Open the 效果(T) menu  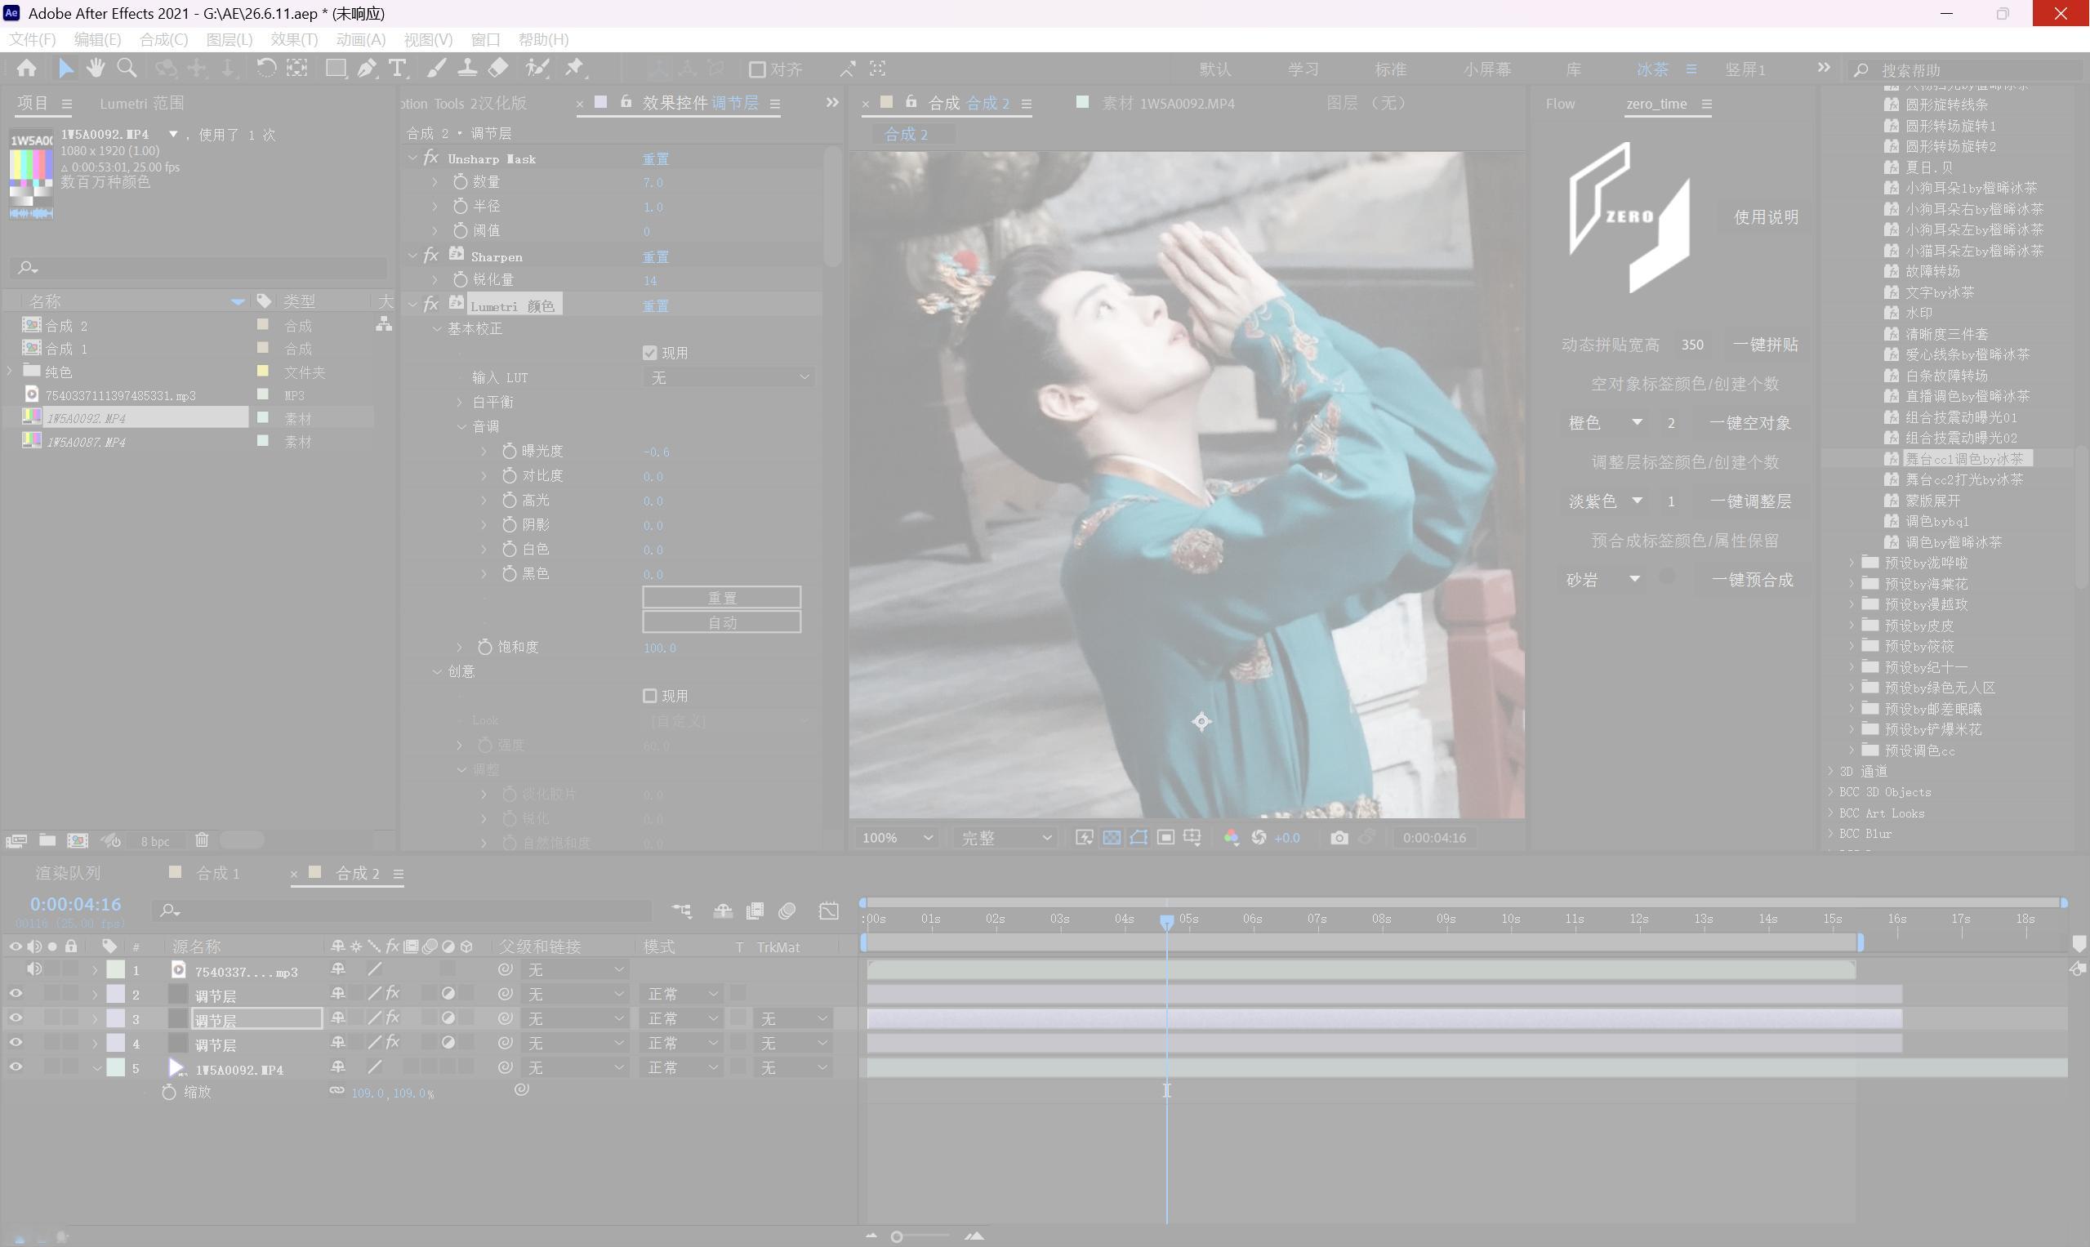[x=293, y=39]
